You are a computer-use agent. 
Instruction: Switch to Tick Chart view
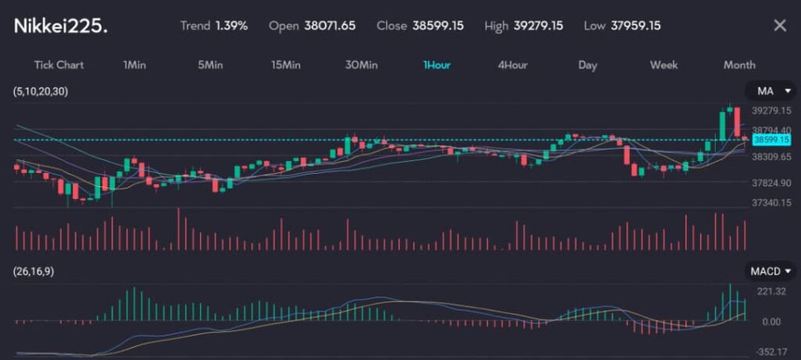[59, 65]
